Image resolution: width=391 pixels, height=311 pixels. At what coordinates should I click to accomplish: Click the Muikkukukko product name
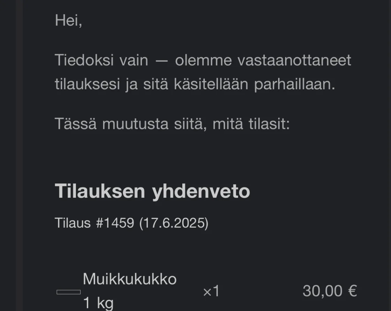pos(130,279)
